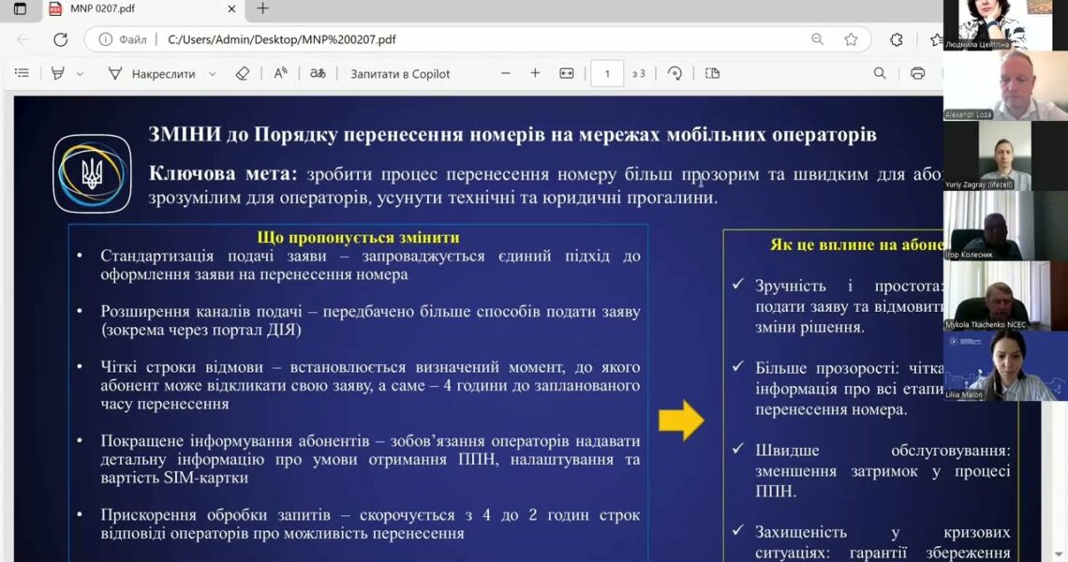Select the PDF highlight tool
The height and width of the screenshot is (562, 1068).
58,73
